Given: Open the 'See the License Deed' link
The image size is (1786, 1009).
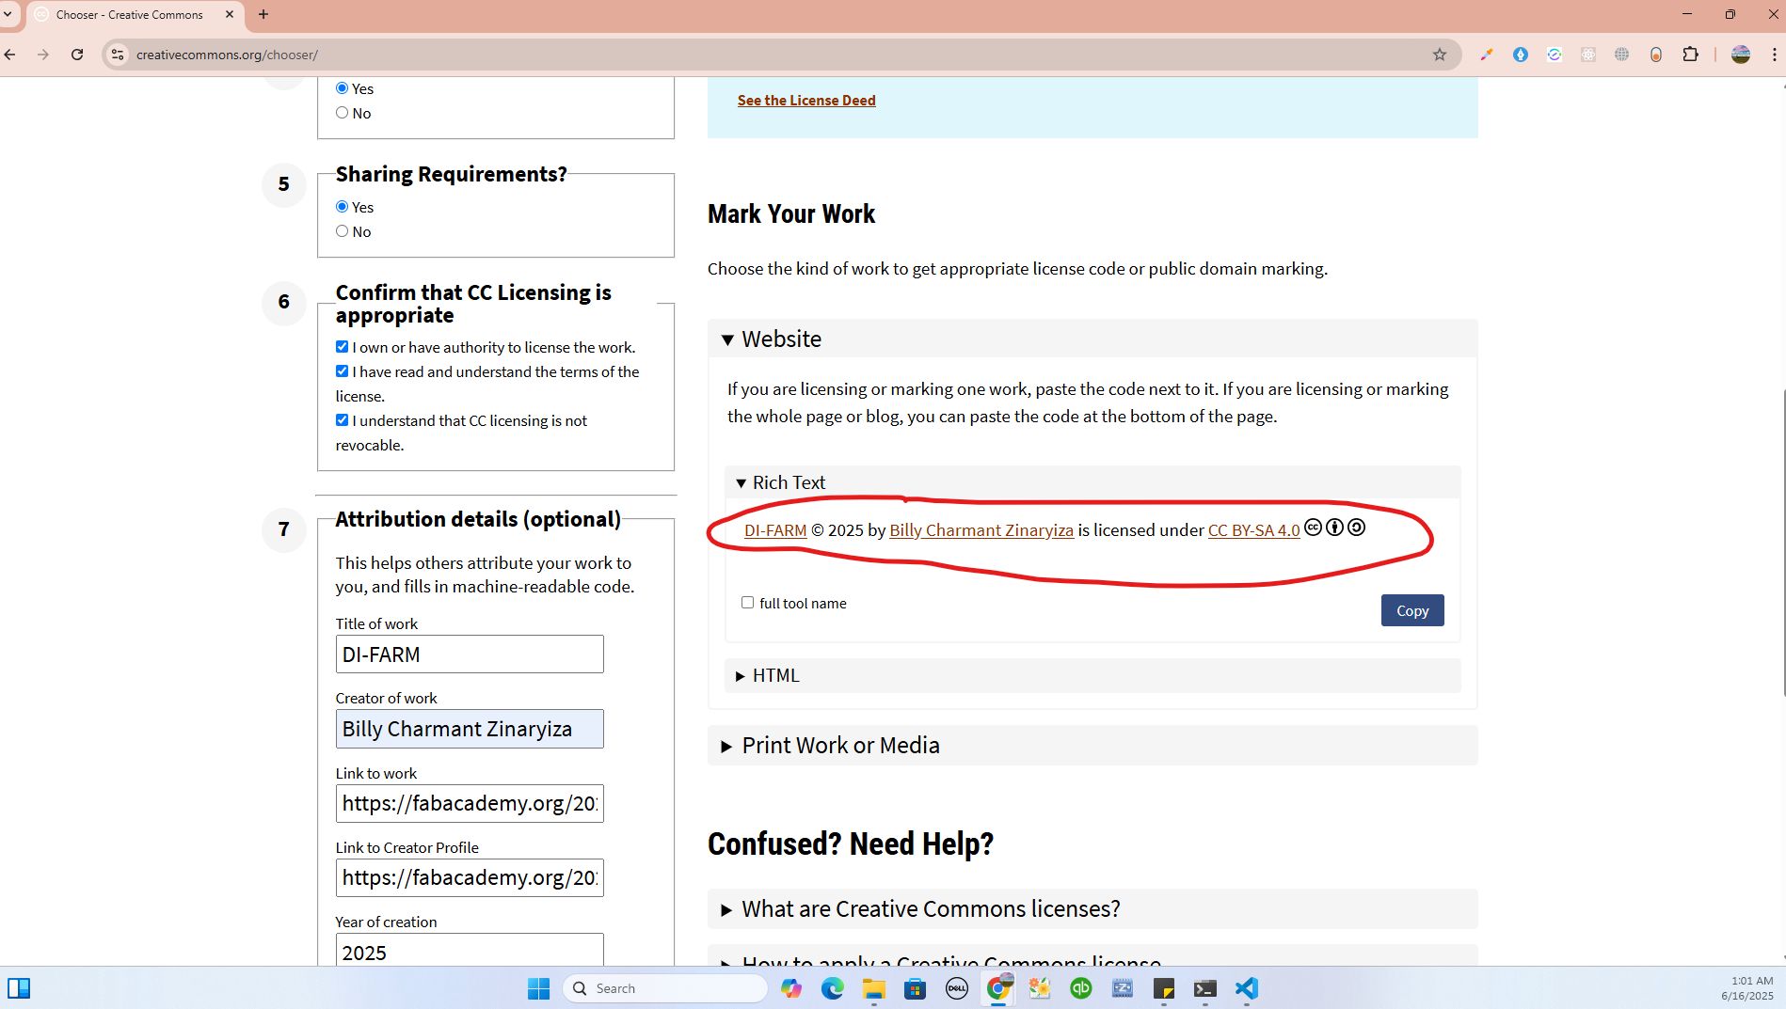Looking at the screenshot, I should (x=806, y=101).
